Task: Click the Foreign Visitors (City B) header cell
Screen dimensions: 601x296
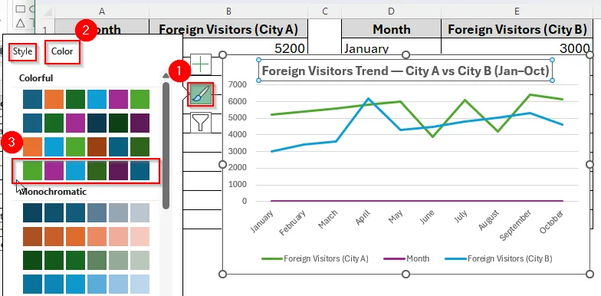Action: click(517, 29)
